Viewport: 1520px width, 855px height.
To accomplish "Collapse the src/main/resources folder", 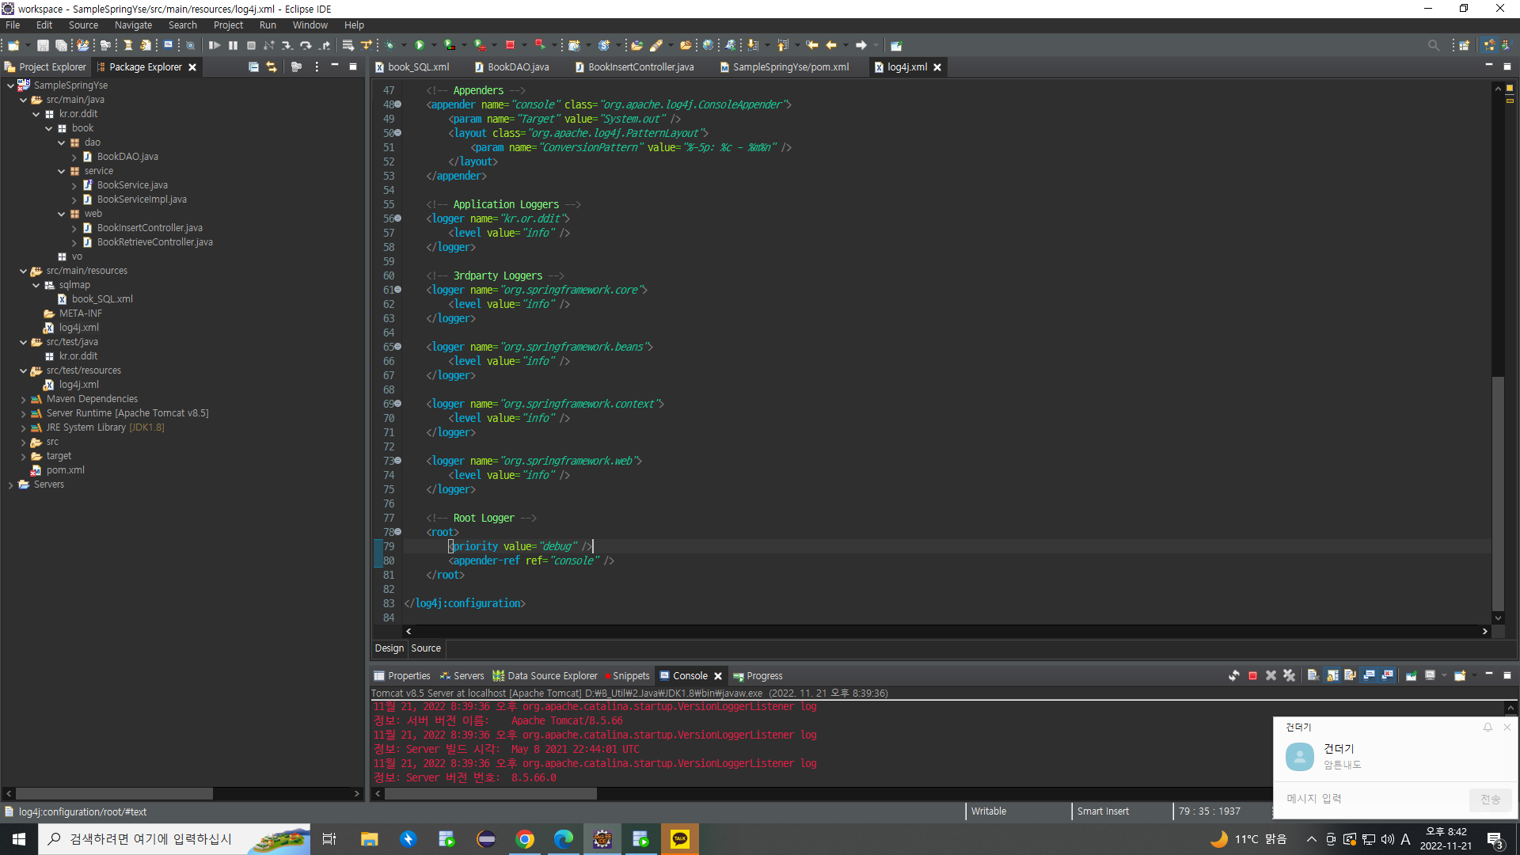I will click(23, 271).
